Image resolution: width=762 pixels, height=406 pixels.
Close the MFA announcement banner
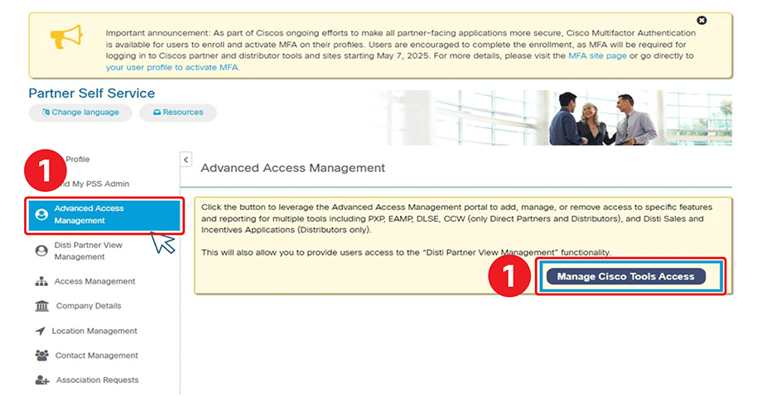(702, 20)
